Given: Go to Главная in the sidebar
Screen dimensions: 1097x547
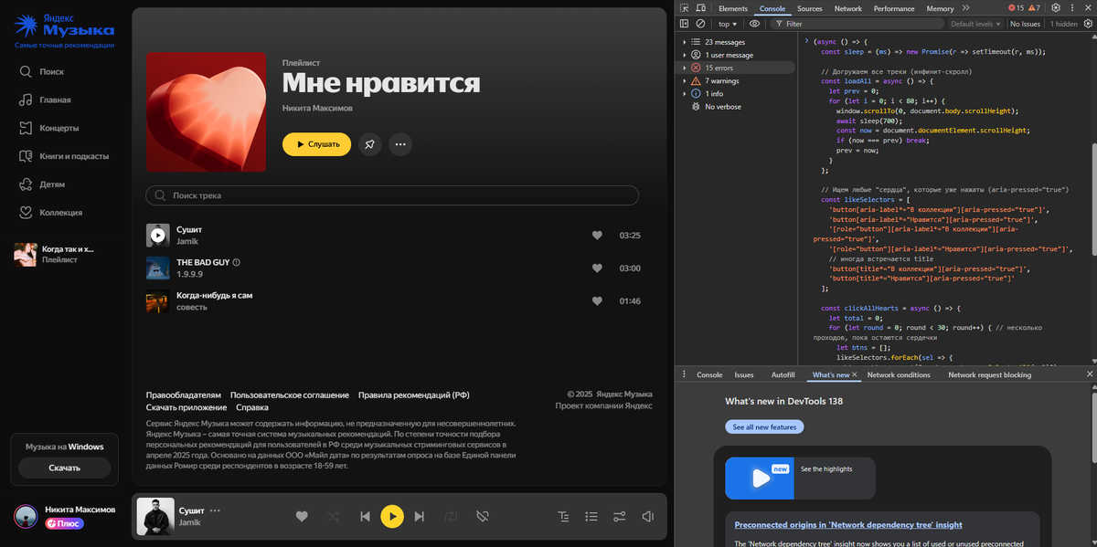Looking at the screenshot, I should [x=45, y=100].
